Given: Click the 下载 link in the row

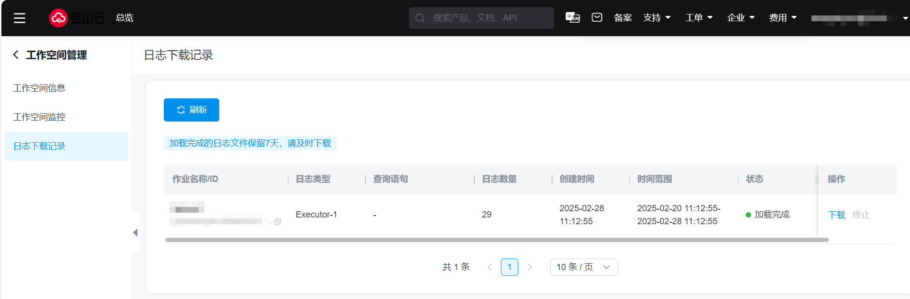Looking at the screenshot, I should click(837, 215).
